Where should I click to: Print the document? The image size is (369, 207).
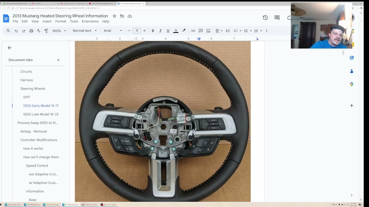tap(31, 31)
